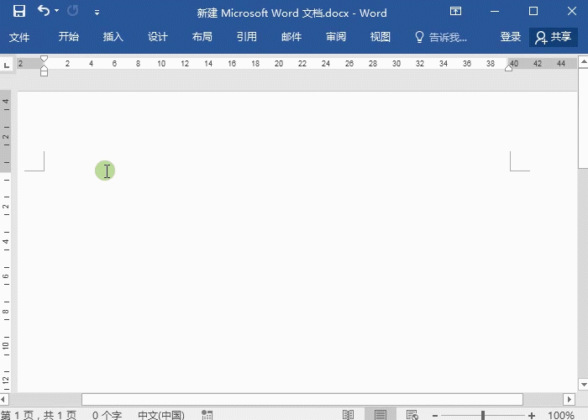Click the 告诉我 (Tell me) search box
This screenshot has width=588, height=420.
(442, 37)
